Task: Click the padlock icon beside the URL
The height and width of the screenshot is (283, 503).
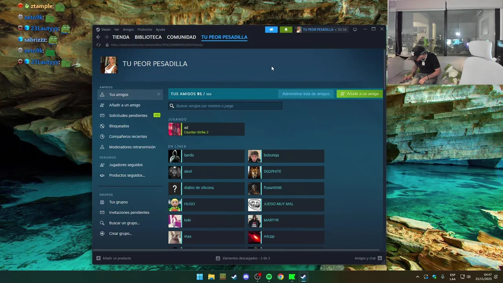Action: [x=107, y=45]
